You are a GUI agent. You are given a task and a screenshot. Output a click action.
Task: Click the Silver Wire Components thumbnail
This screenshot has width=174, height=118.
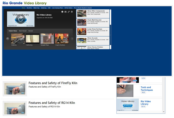(82, 14)
